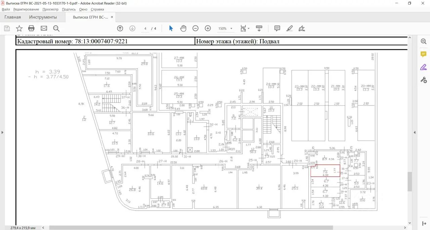Go to previous page arrow
The image size is (430, 230).
[120, 28]
